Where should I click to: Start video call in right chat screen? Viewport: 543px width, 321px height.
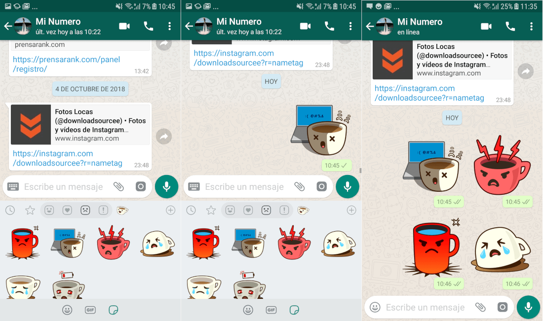click(486, 26)
